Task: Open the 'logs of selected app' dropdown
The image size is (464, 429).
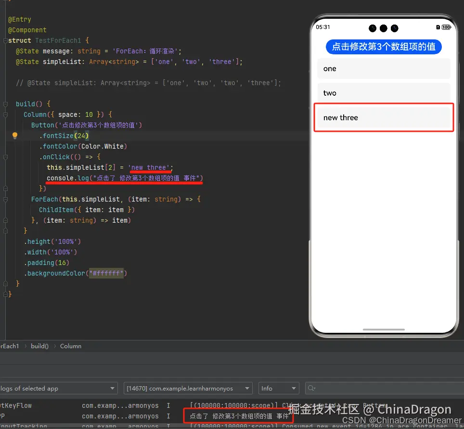Action: point(59,388)
